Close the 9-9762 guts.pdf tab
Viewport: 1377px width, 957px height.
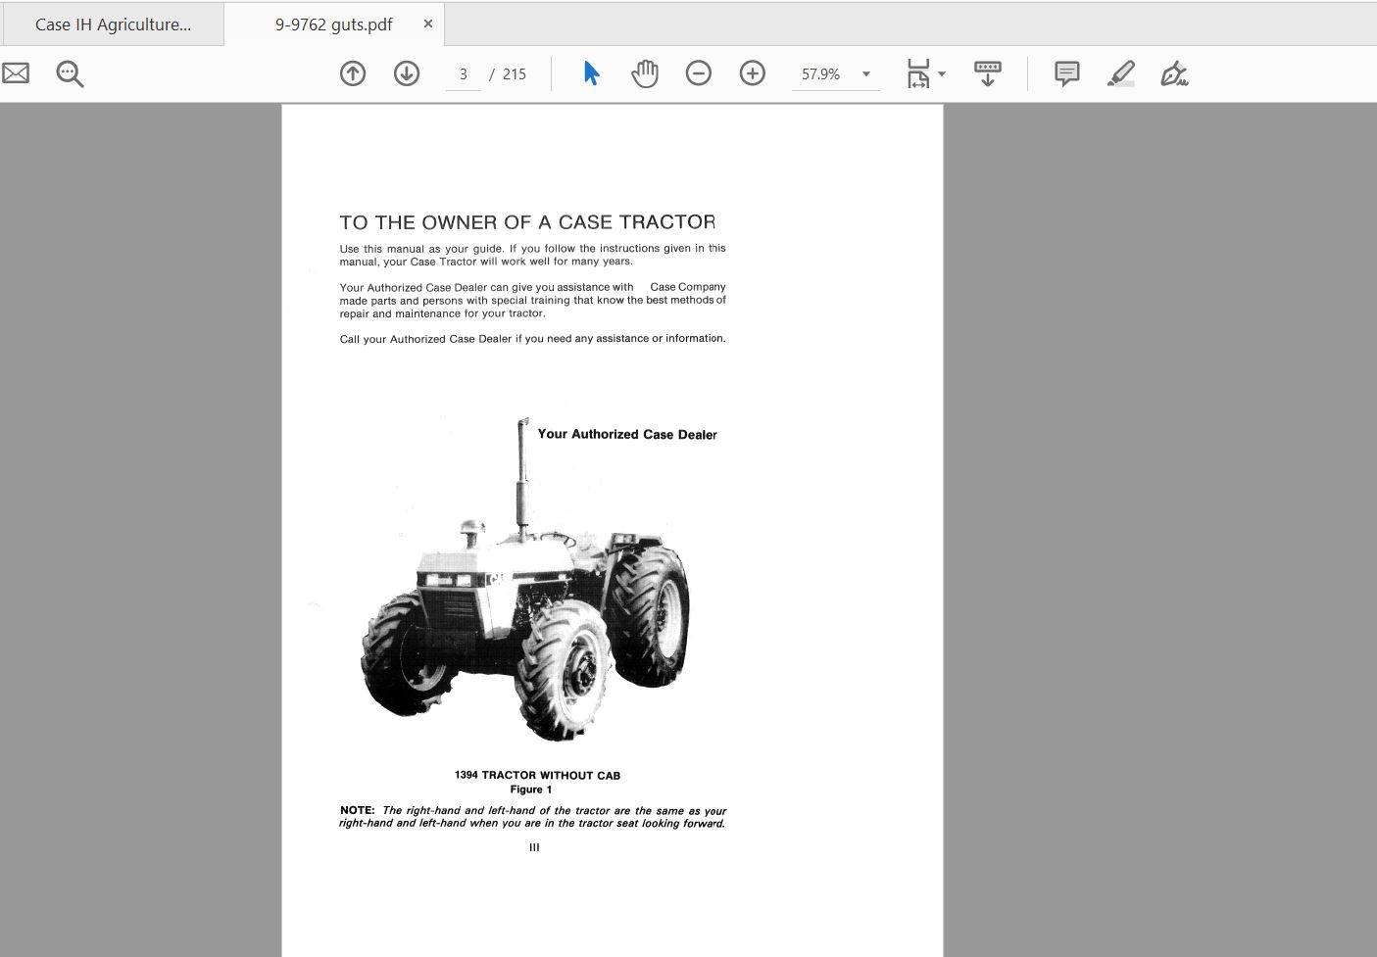click(427, 24)
